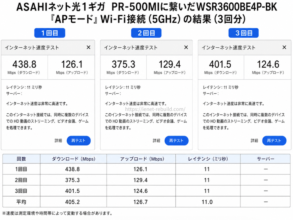
Task: Click the 2回目 row label in table
Action: click(21, 180)
